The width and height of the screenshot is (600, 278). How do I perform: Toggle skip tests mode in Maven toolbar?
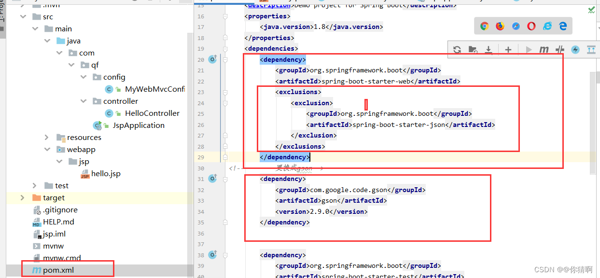pos(558,49)
